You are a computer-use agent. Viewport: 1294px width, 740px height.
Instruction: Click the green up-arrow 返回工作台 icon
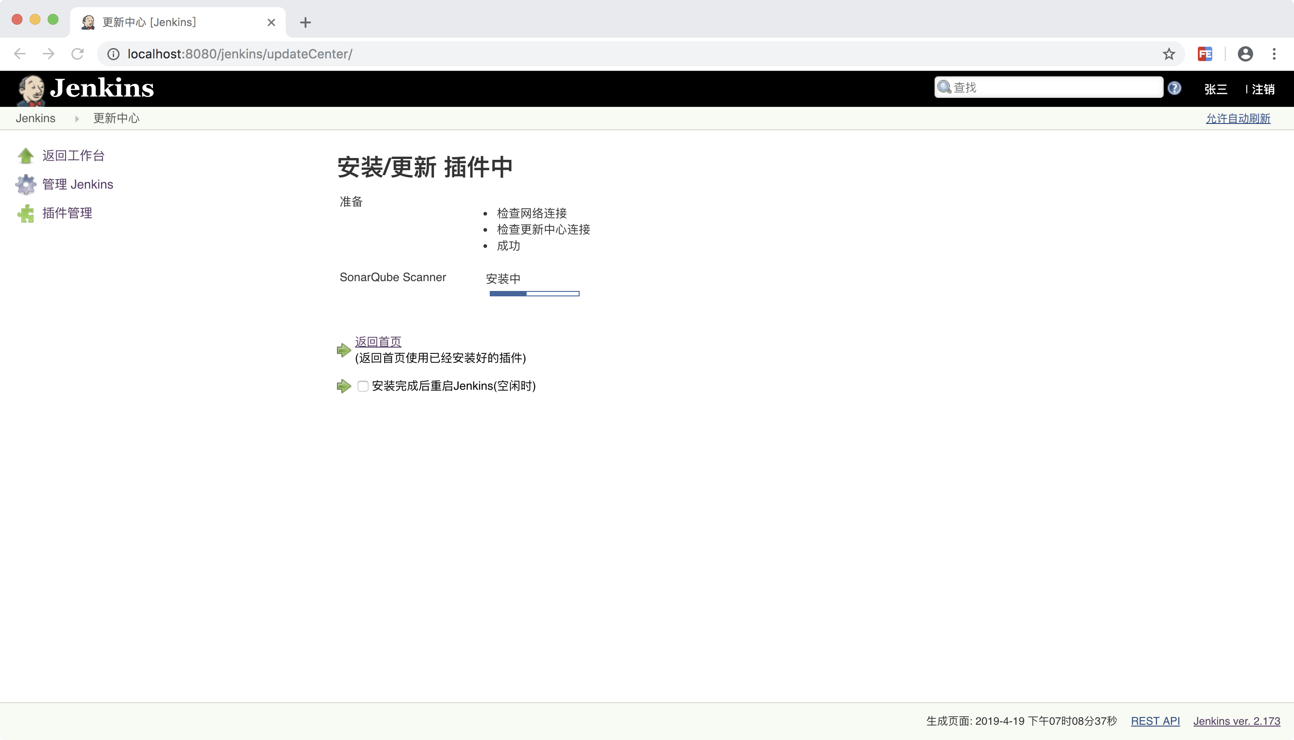tap(26, 155)
